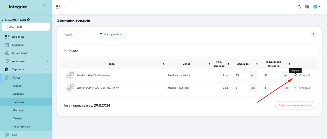
Task: Go to Накладні in Склад submenu
Action: pos(18,110)
